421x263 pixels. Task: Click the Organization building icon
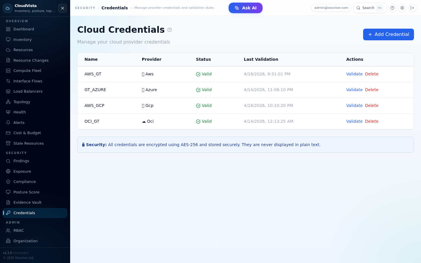tap(8, 241)
